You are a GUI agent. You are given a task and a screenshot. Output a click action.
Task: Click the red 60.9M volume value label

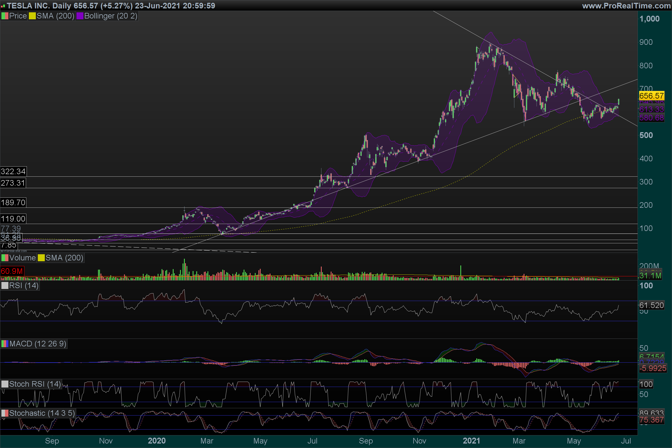pos(12,271)
